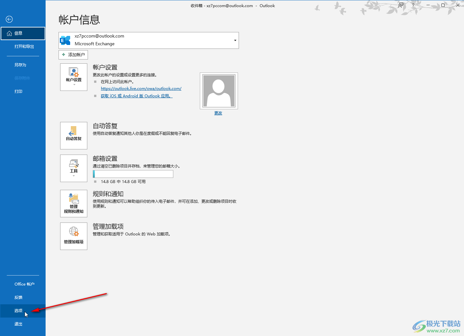Open 管理规则和通知 icon button
This screenshot has height=336, width=464.
[x=74, y=203]
